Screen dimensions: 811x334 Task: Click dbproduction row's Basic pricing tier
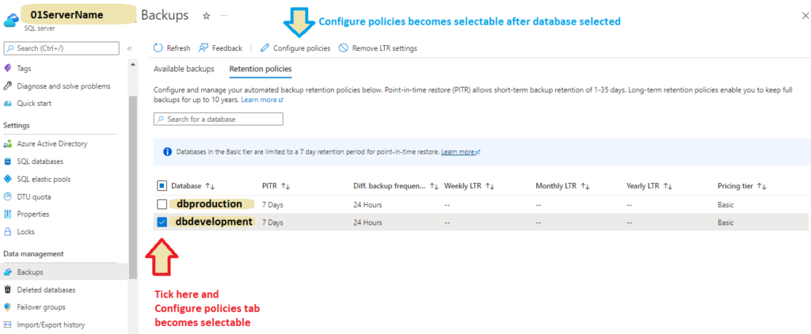click(x=725, y=205)
